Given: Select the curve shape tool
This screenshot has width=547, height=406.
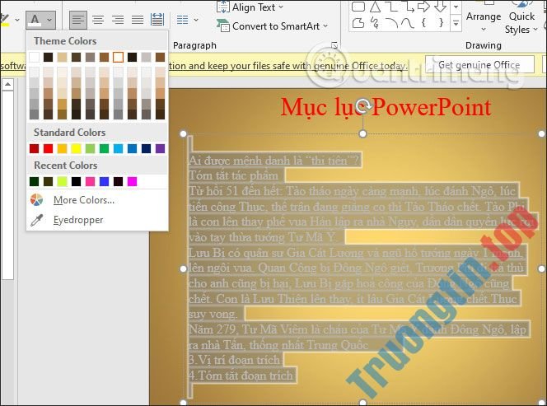Looking at the screenshot, I should [408, 23].
